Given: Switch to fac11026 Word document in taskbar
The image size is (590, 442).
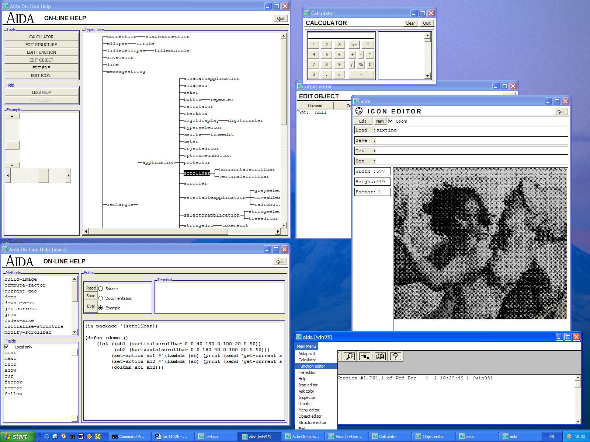Looking at the screenshot, I should pos(173,436).
